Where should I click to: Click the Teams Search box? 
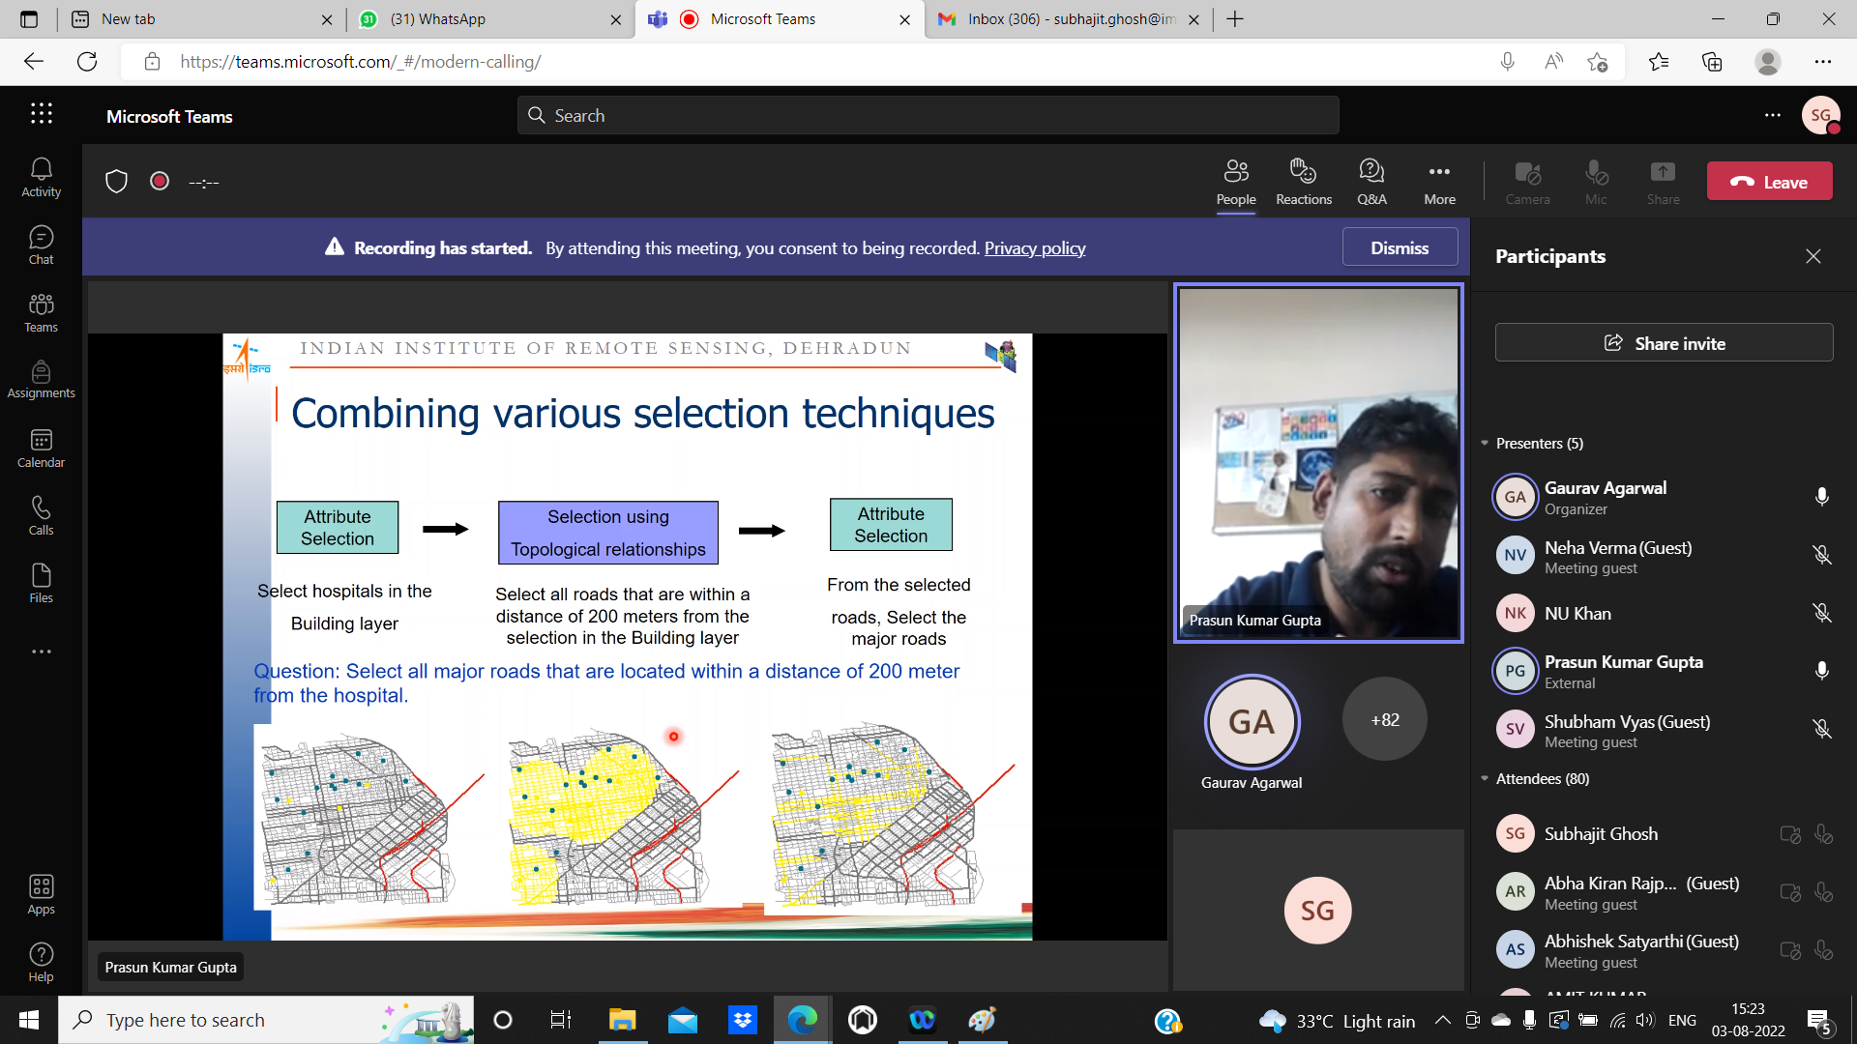(x=928, y=116)
